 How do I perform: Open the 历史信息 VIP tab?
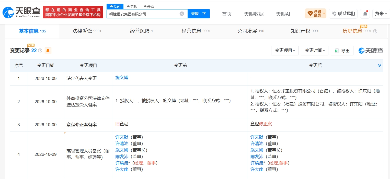pyautogui.click(x=357, y=31)
